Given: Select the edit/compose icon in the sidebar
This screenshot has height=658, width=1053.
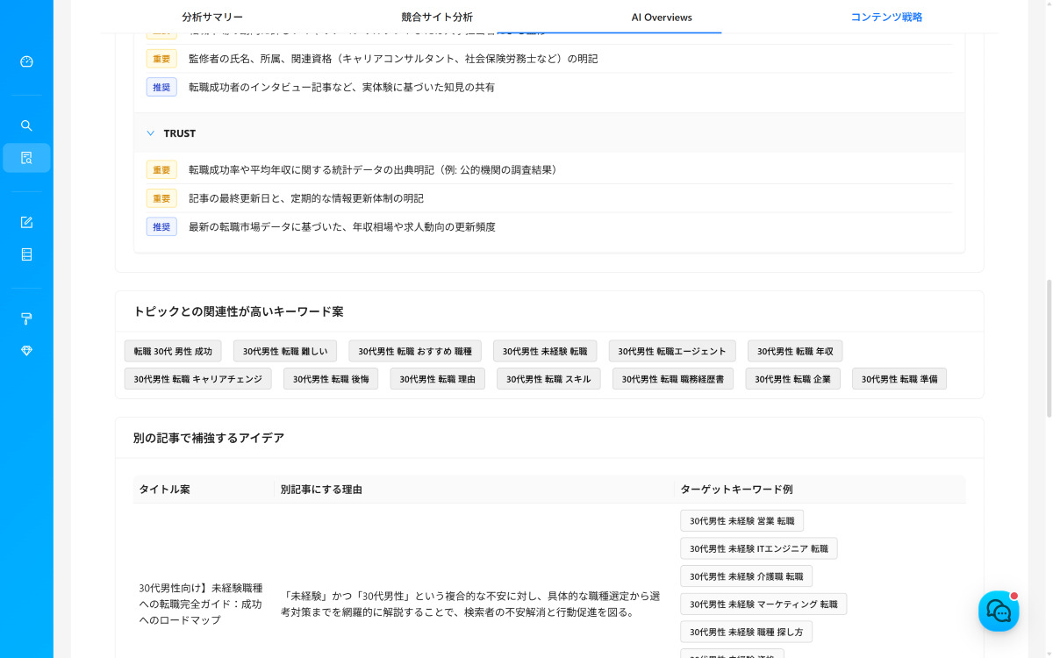Looking at the screenshot, I should point(26,222).
